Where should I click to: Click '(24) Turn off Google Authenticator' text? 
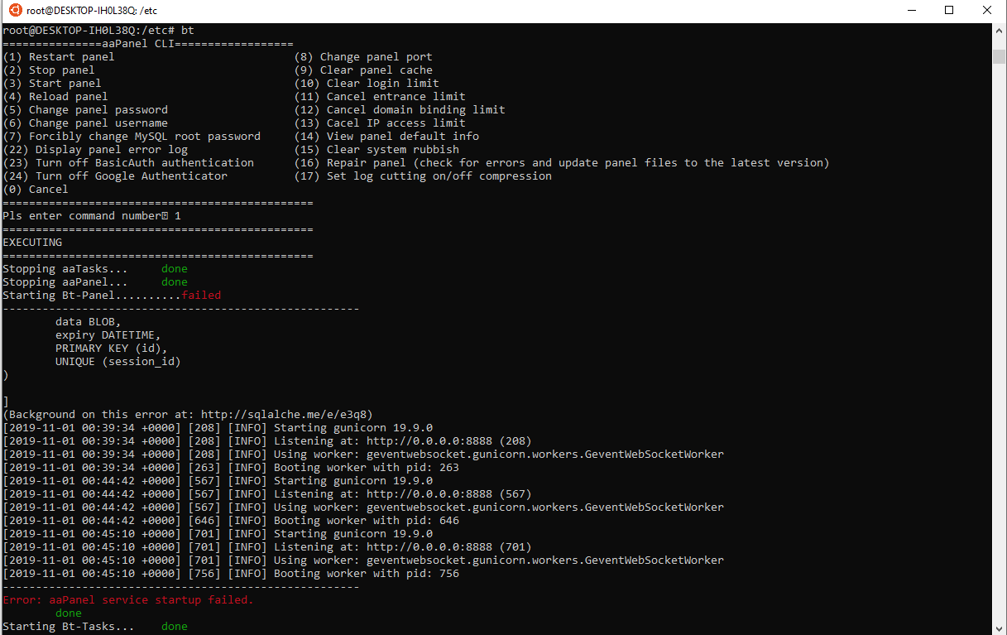(115, 176)
